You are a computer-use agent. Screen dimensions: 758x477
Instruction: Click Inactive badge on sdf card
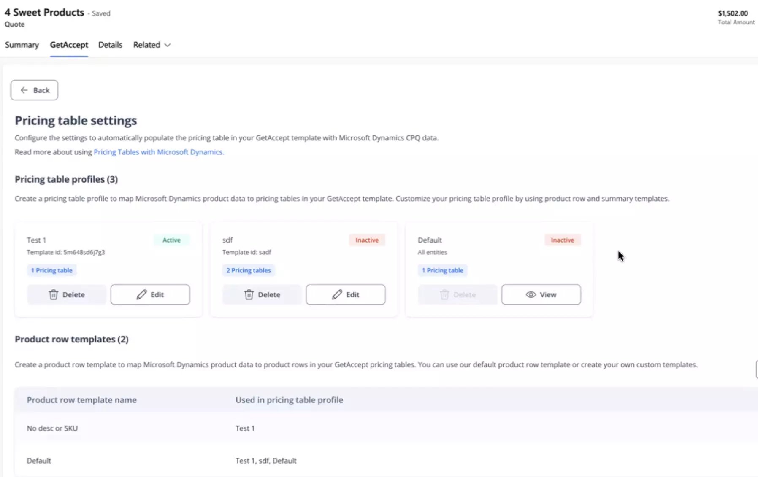(x=367, y=240)
